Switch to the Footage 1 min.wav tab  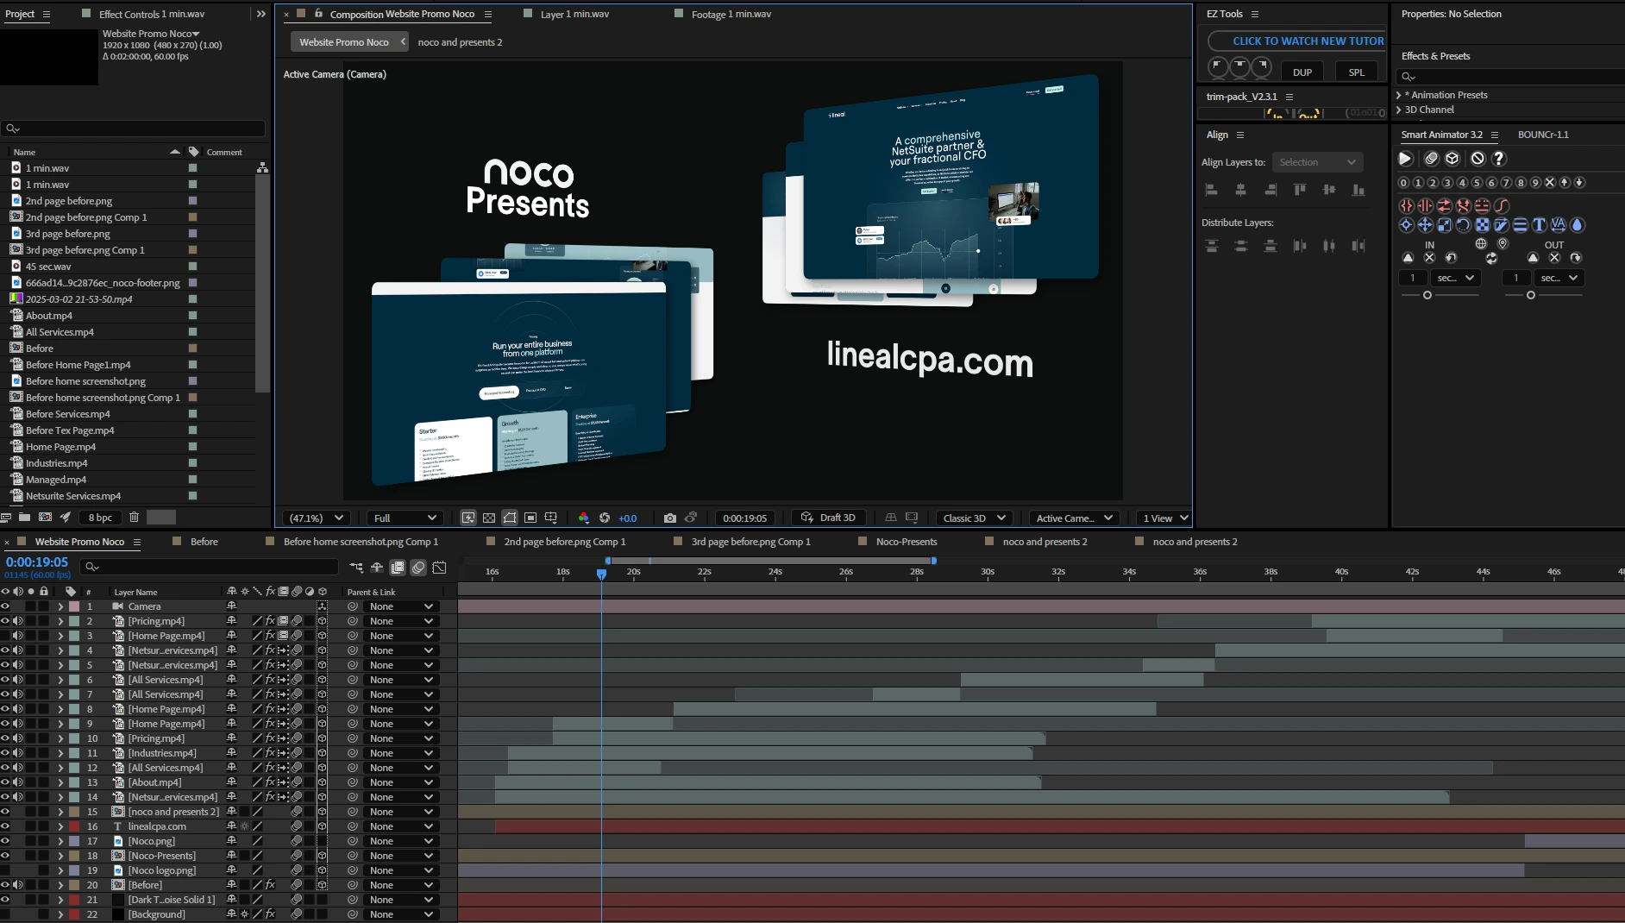[729, 14]
